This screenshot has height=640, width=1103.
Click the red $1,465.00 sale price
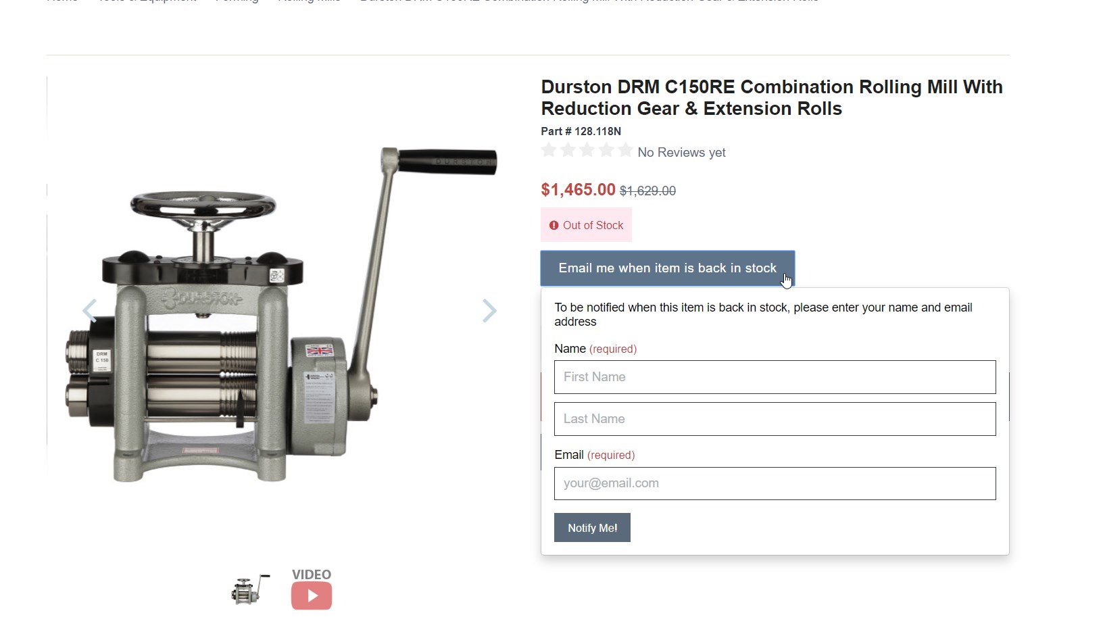coord(578,190)
